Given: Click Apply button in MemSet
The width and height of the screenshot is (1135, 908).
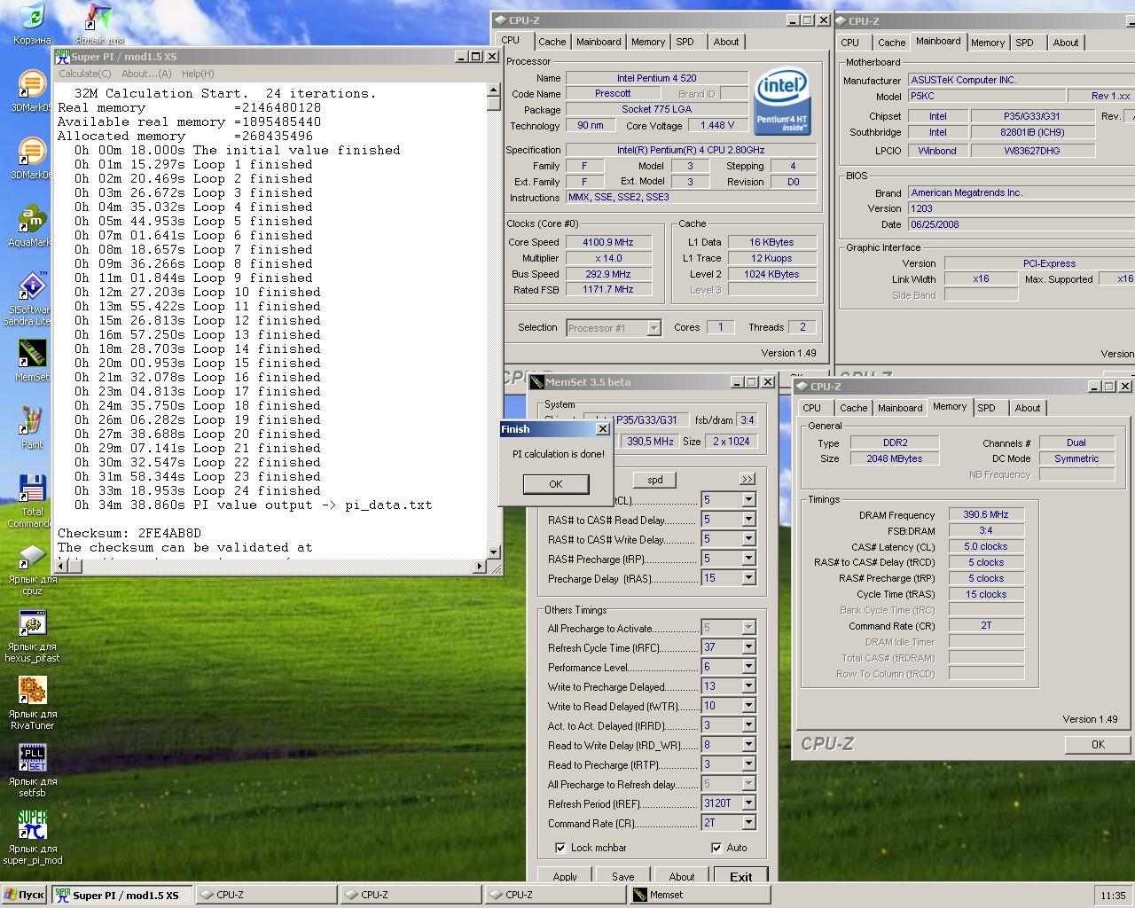Looking at the screenshot, I should 565,876.
